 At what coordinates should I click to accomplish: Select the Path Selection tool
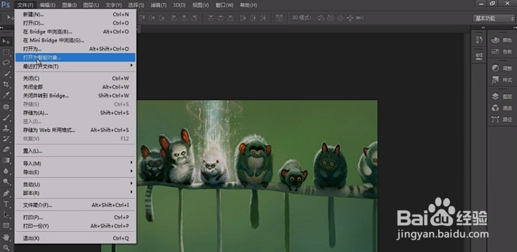(x=6, y=214)
